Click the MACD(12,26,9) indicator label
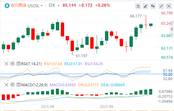 (34, 85)
